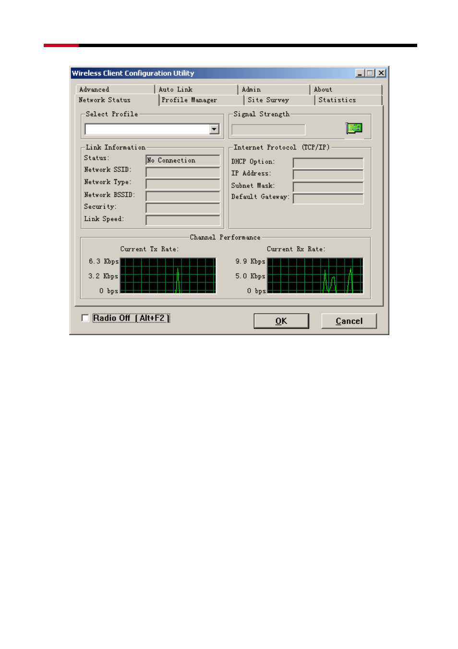Click the wireless adapter card icon
This screenshot has height=649, width=458.
[x=354, y=128]
